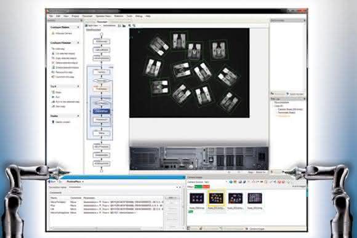Image resolution: width=357 pixels, height=238 pixels.
Task: Open the Help menu
Action: pyautogui.click(x=148, y=16)
